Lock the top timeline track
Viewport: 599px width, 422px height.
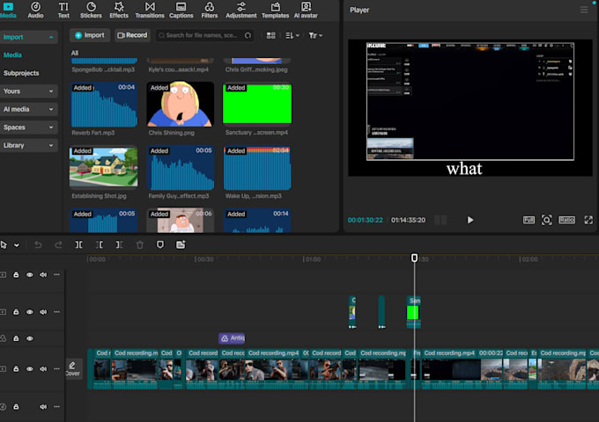(16, 274)
